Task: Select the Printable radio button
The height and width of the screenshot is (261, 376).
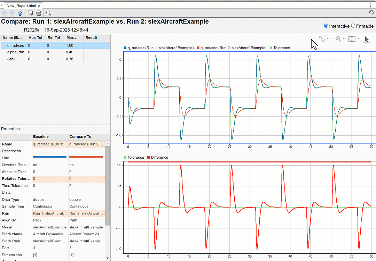Action: (353, 26)
